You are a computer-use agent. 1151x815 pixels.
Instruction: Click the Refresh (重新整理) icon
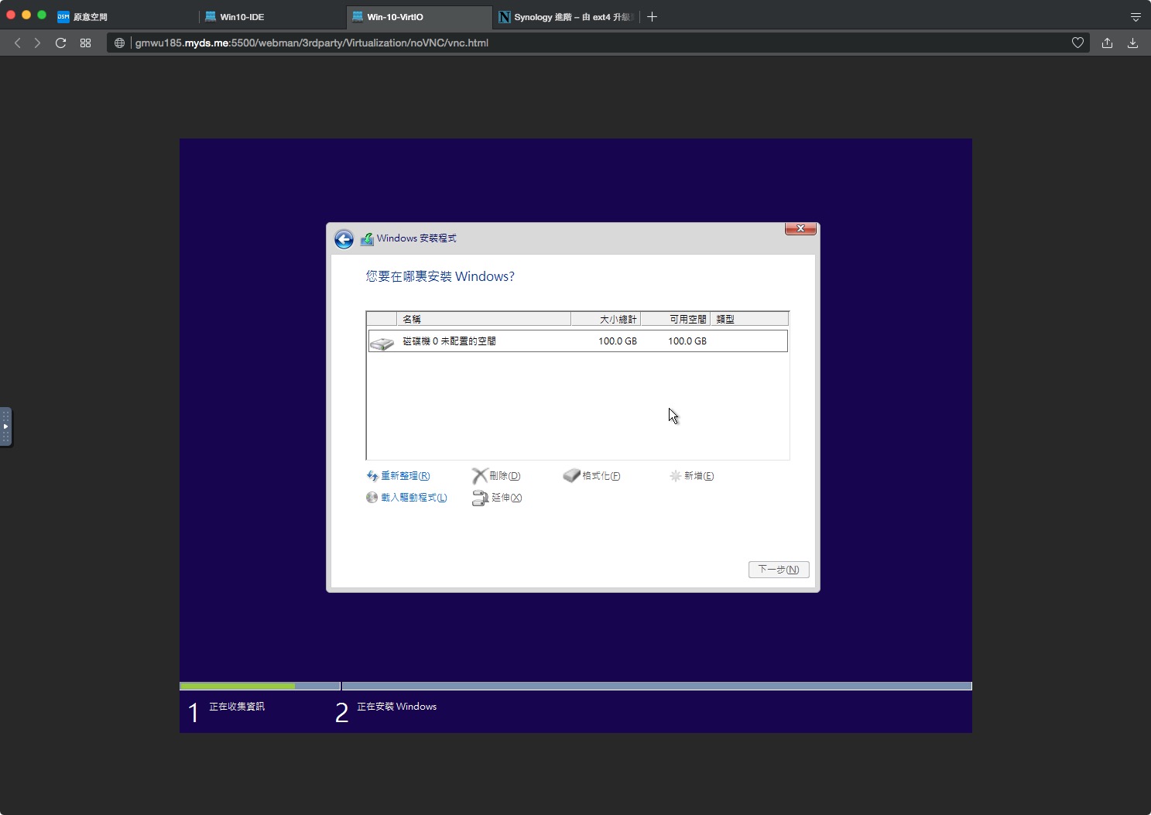(372, 476)
